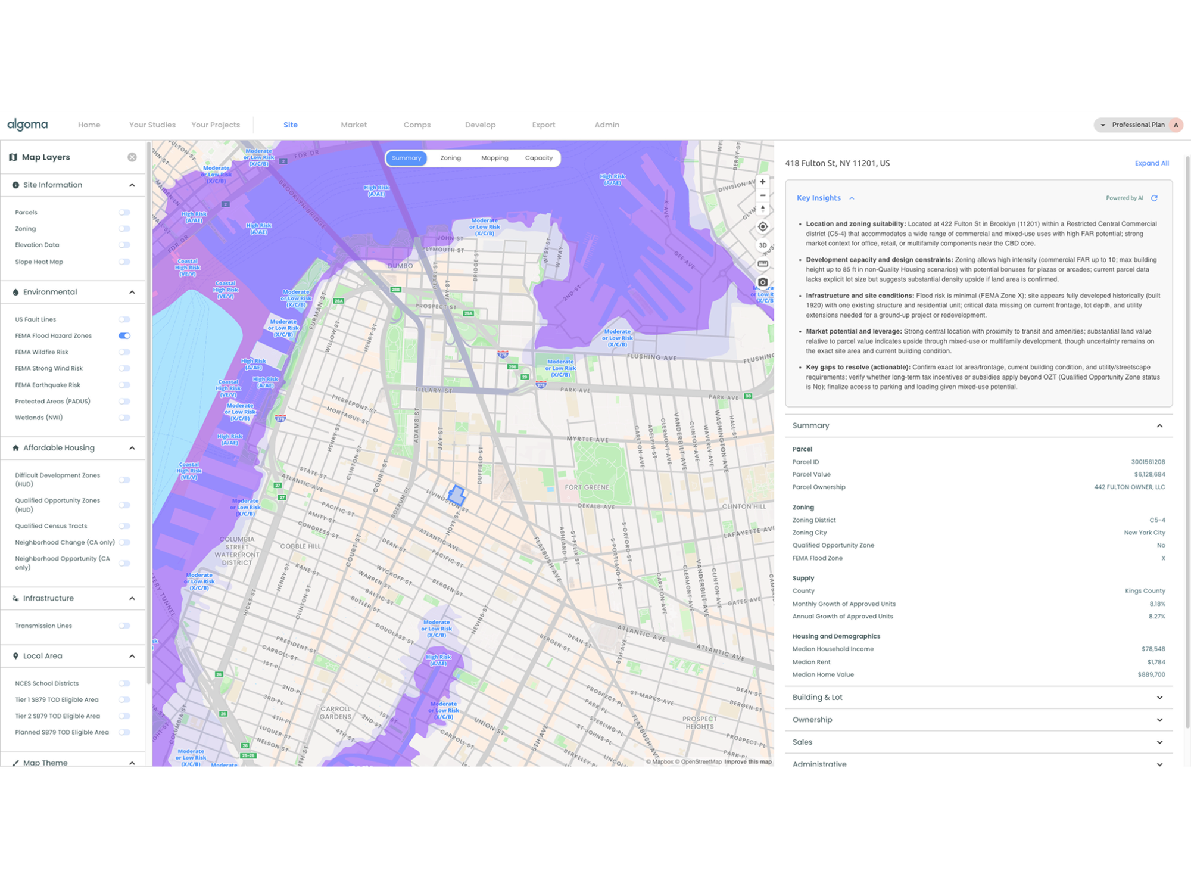1191x877 pixels.
Task: Take map screenshot with camera icon
Action: pos(762,282)
